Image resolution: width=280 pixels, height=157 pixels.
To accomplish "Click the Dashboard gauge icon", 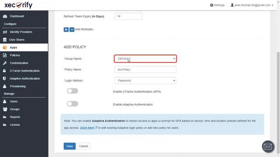I will (x=5, y=16).
